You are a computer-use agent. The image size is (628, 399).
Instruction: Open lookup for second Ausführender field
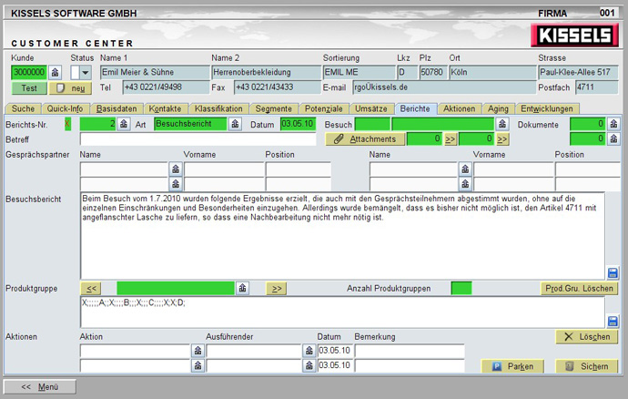(x=309, y=365)
